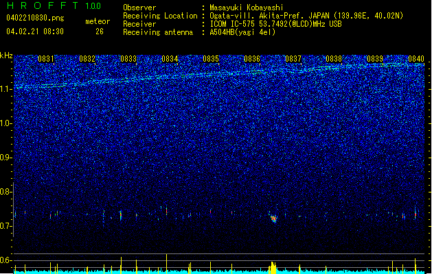Select the observer name Masayuki Kobayashi
Viewport: 432px width, 274px height.
[247, 8]
